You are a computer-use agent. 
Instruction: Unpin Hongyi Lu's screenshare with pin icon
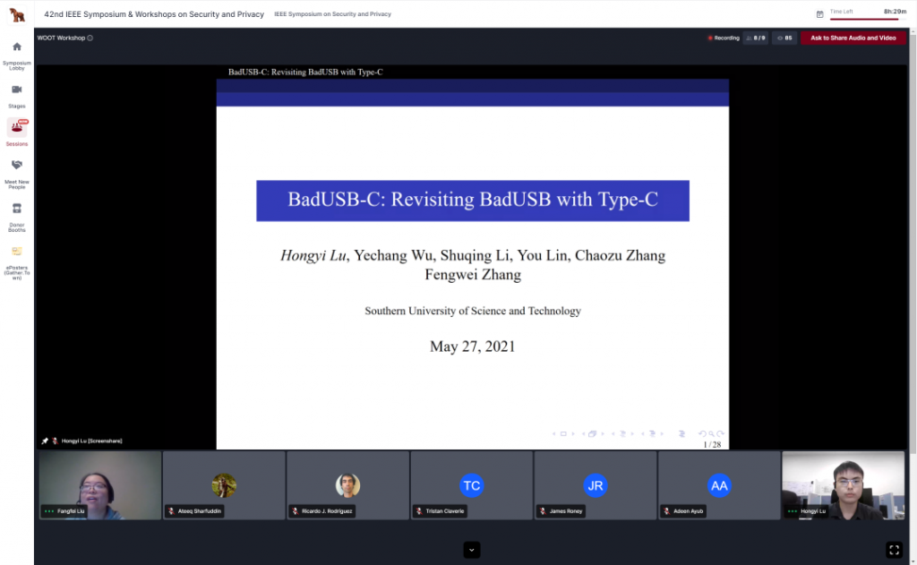point(45,441)
